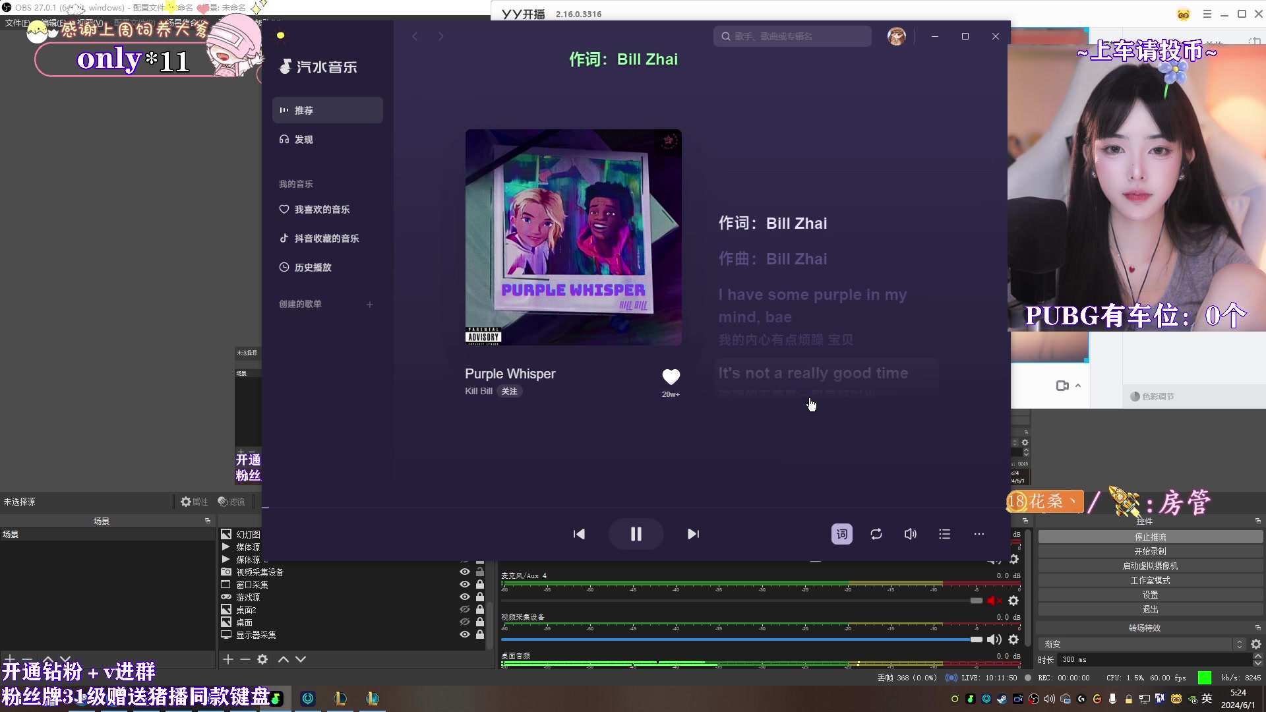Select the 幻灯图 source in OBS
1266x712 pixels.
click(249, 535)
